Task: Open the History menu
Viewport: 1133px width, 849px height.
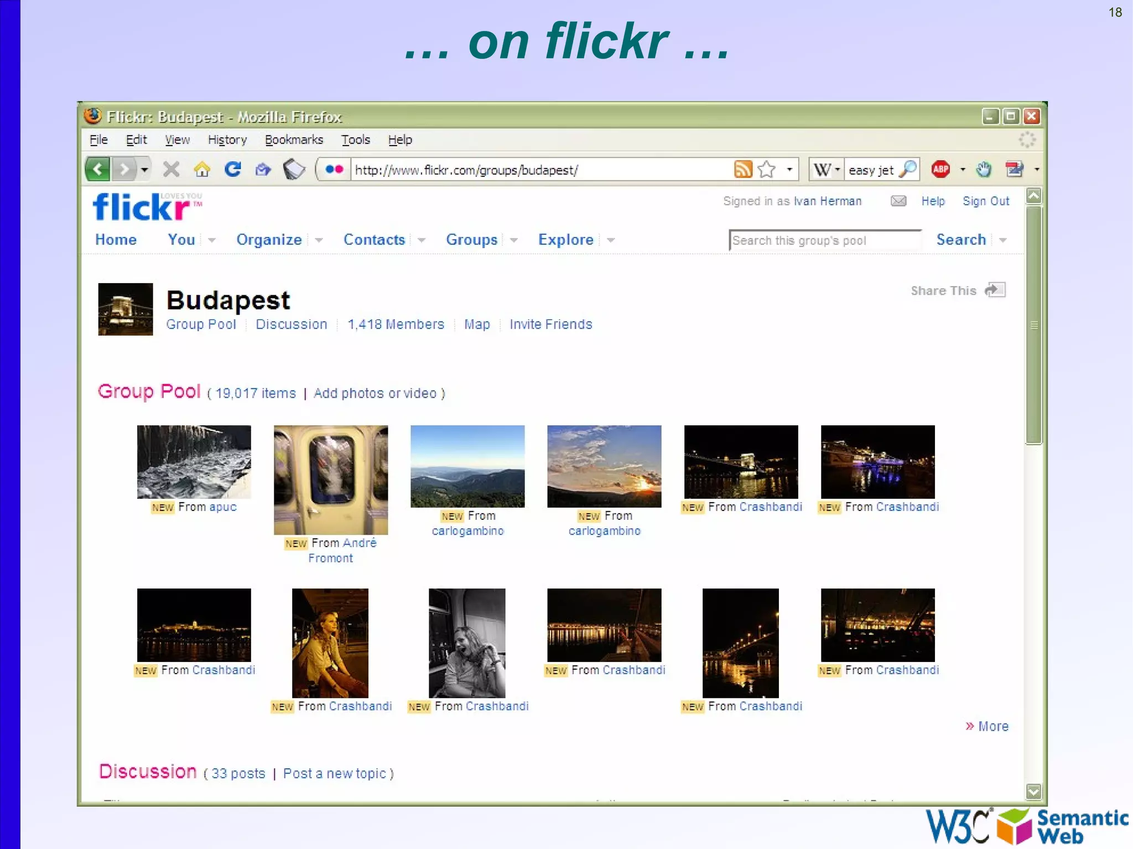Action: (227, 140)
